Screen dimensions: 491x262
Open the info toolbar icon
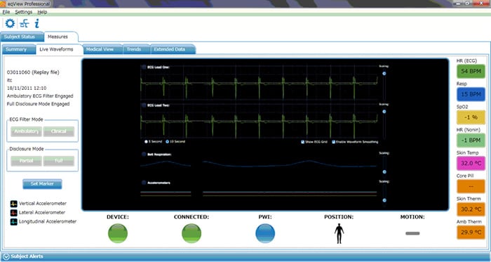(x=37, y=23)
